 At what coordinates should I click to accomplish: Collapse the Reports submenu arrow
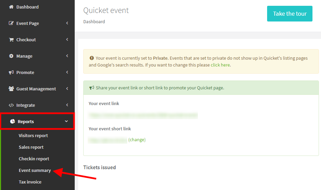(x=66, y=121)
